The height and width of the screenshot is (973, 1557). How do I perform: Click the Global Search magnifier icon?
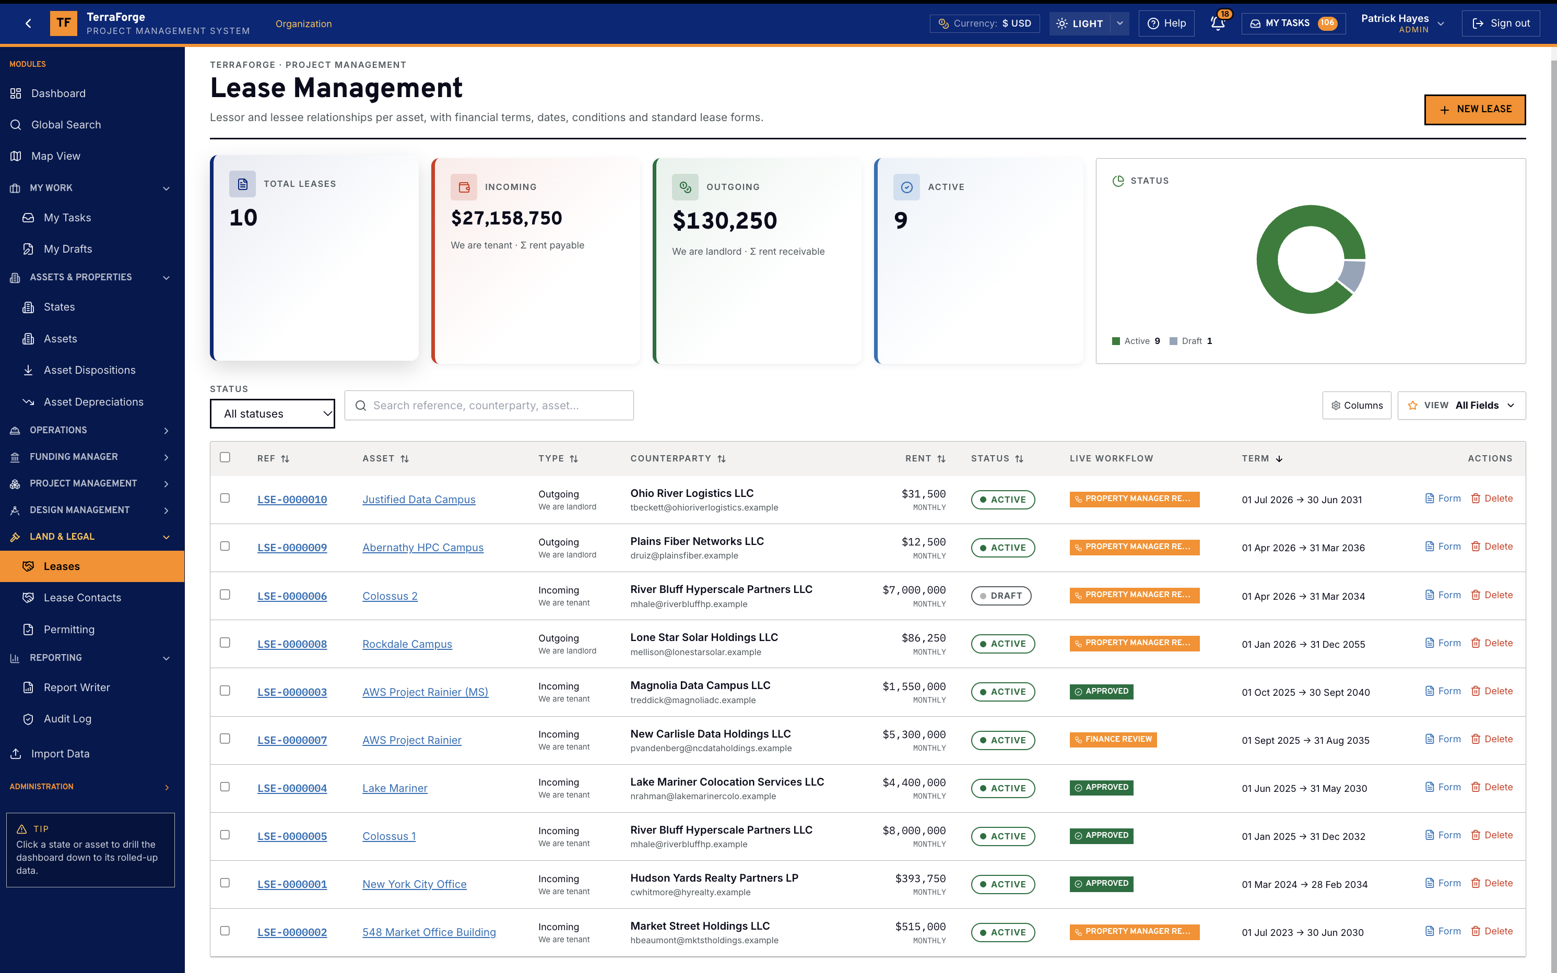click(16, 125)
